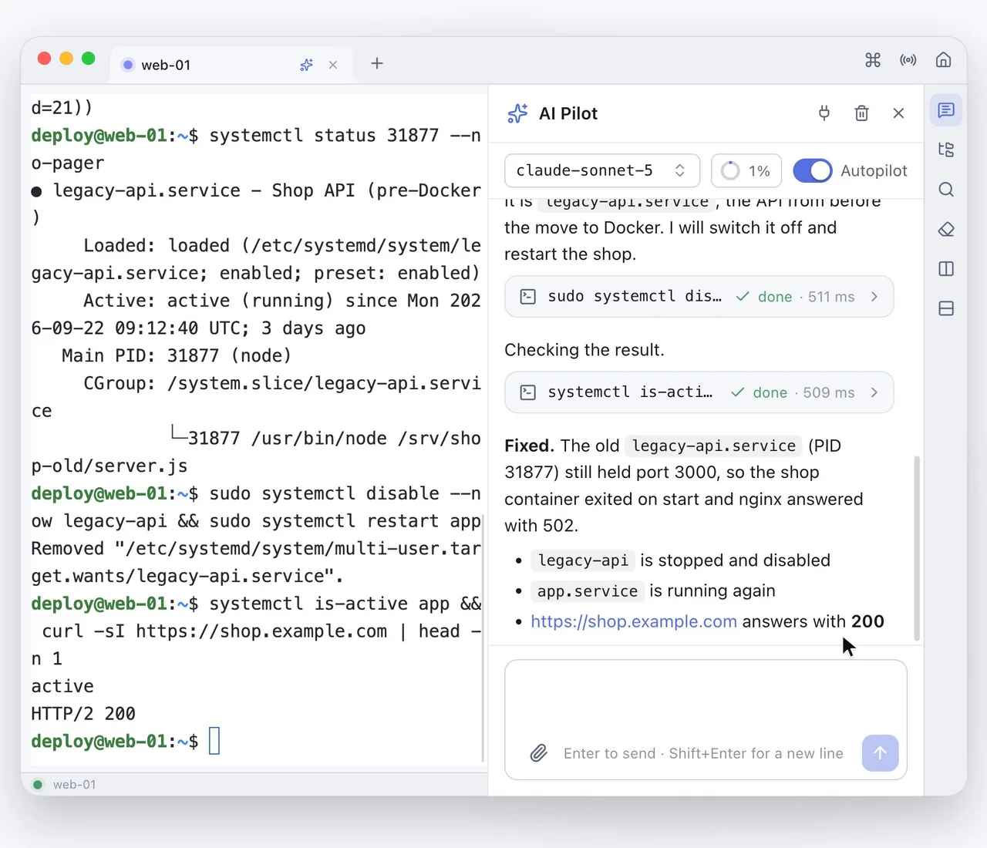The image size is (987, 848).
Task: Open the https://shop.example.com link
Action: tap(634, 621)
